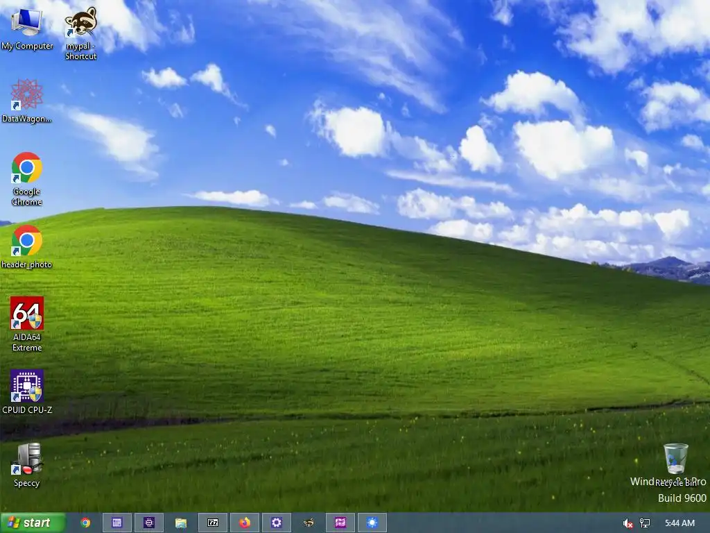Open the My Computer desktop icon
This screenshot has height=533, width=710.
click(27, 28)
